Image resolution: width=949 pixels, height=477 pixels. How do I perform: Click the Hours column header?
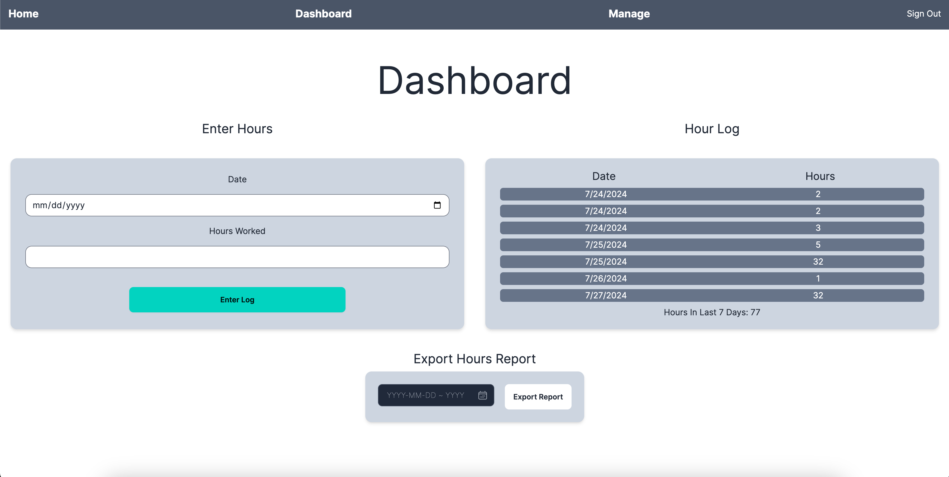tap(820, 176)
